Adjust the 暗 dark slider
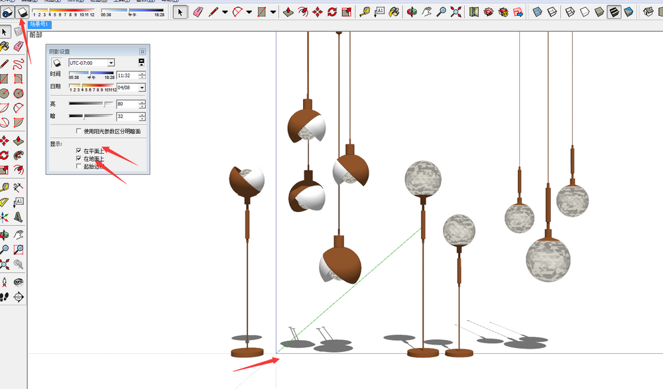This screenshot has height=389, width=663. click(91, 116)
